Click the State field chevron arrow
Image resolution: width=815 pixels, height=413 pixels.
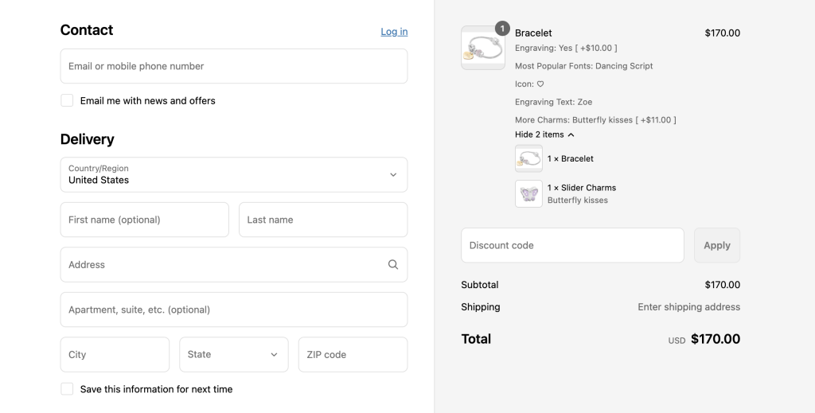pos(274,355)
